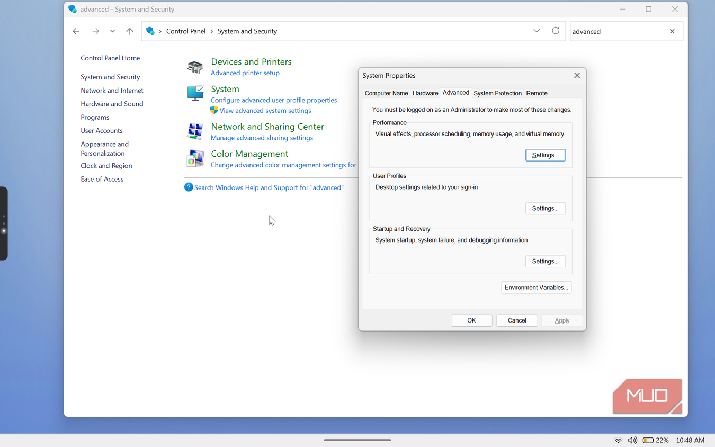Click the Color Management icon

pyautogui.click(x=195, y=158)
